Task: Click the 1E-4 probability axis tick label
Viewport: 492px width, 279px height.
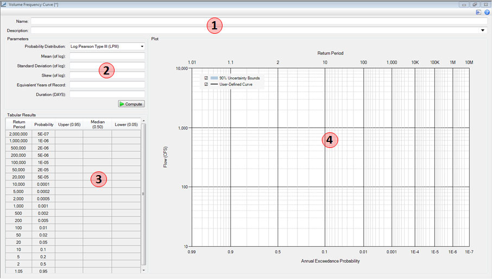Action: tap(415, 252)
